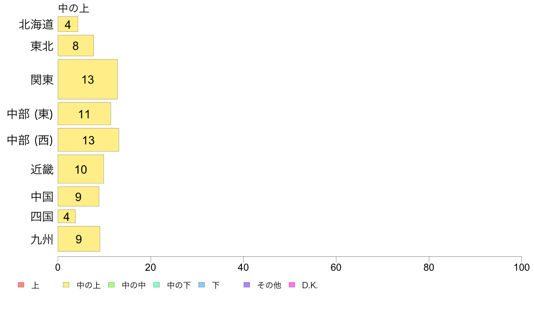The width and height of the screenshot is (534, 331).
Task: Click the 40 axis tick label
Action: coord(243,268)
